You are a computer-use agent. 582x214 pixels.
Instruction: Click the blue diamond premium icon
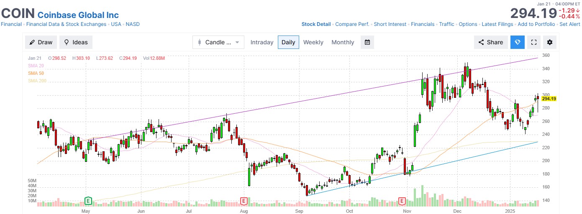pos(518,42)
